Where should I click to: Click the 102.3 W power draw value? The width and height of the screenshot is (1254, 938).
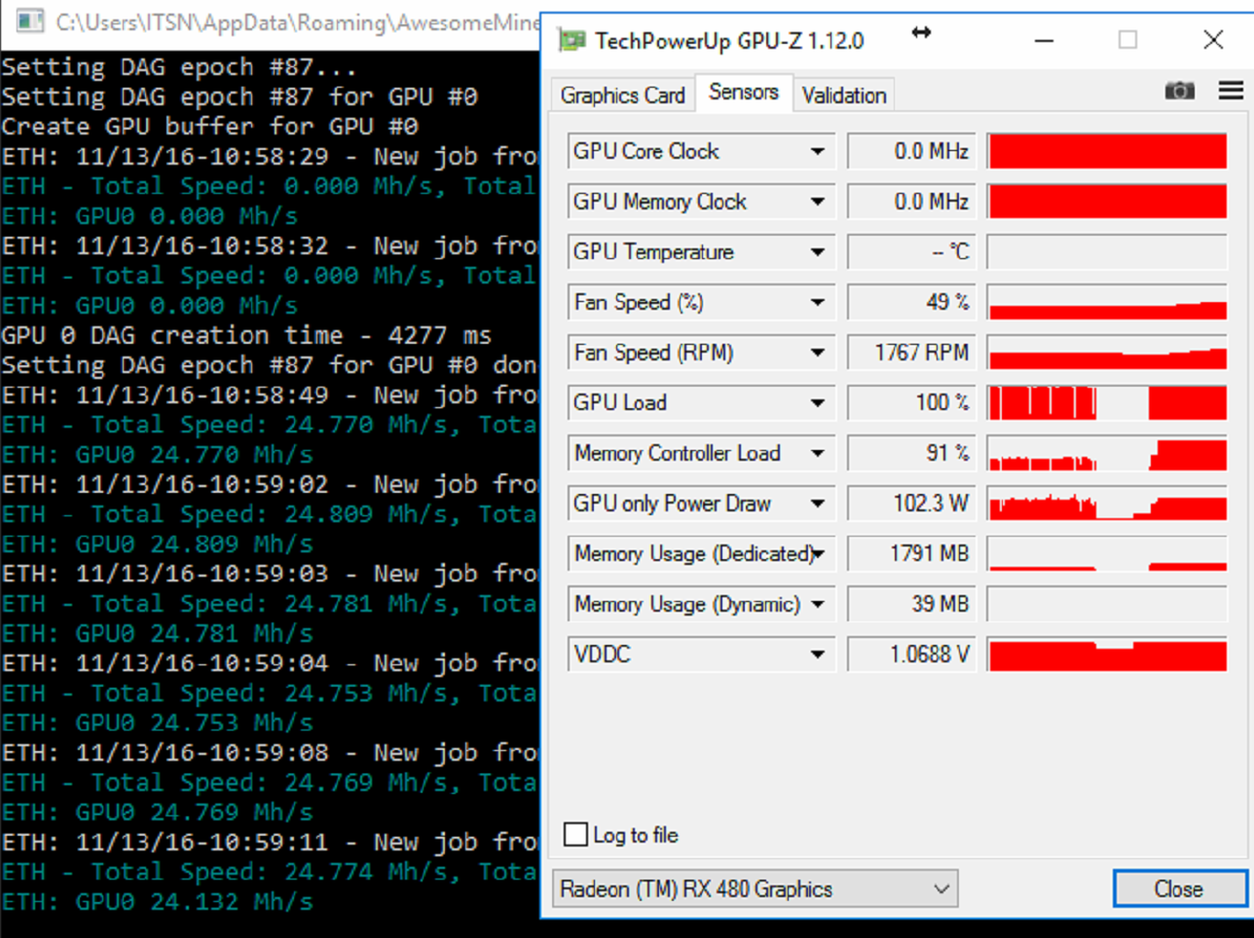[911, 504]
